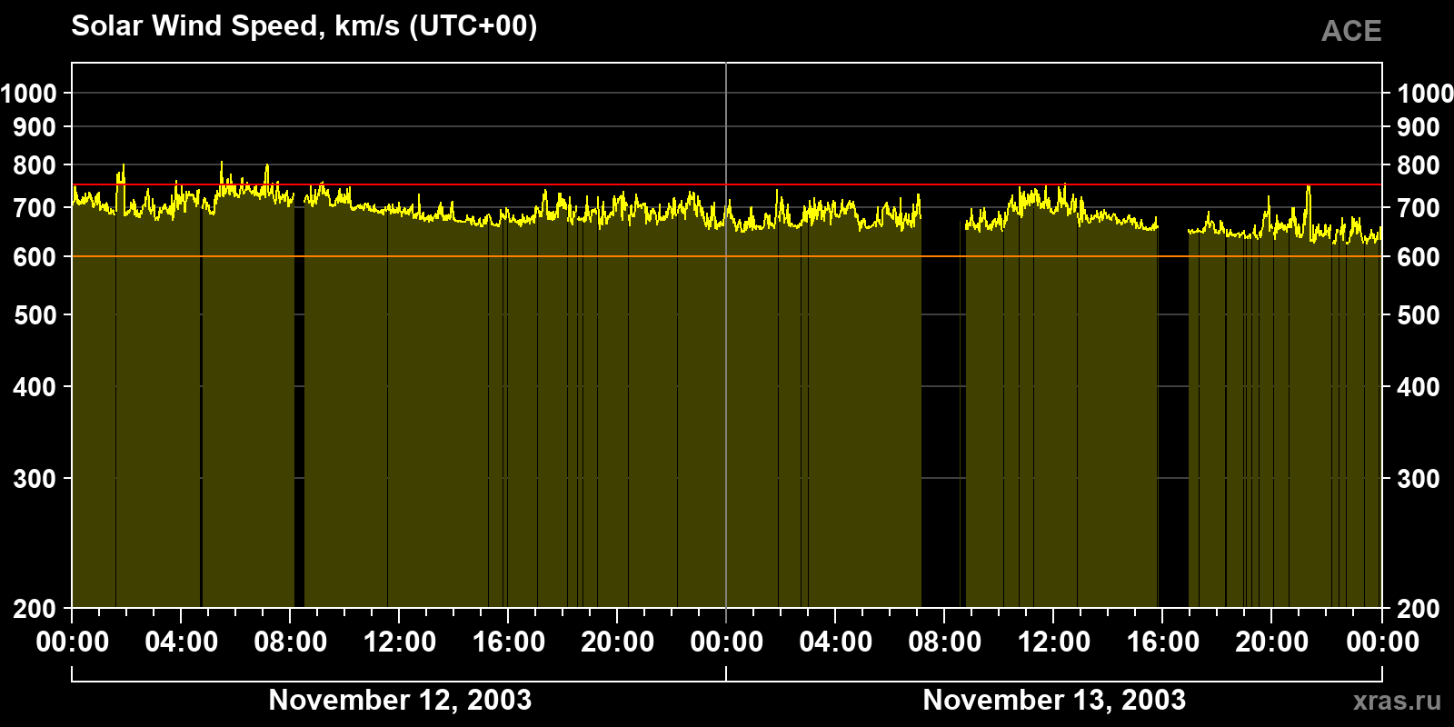This screenshot has height=727, width=1454.
Task: Click the right axis value '500'
Action: coord(1419,315)
